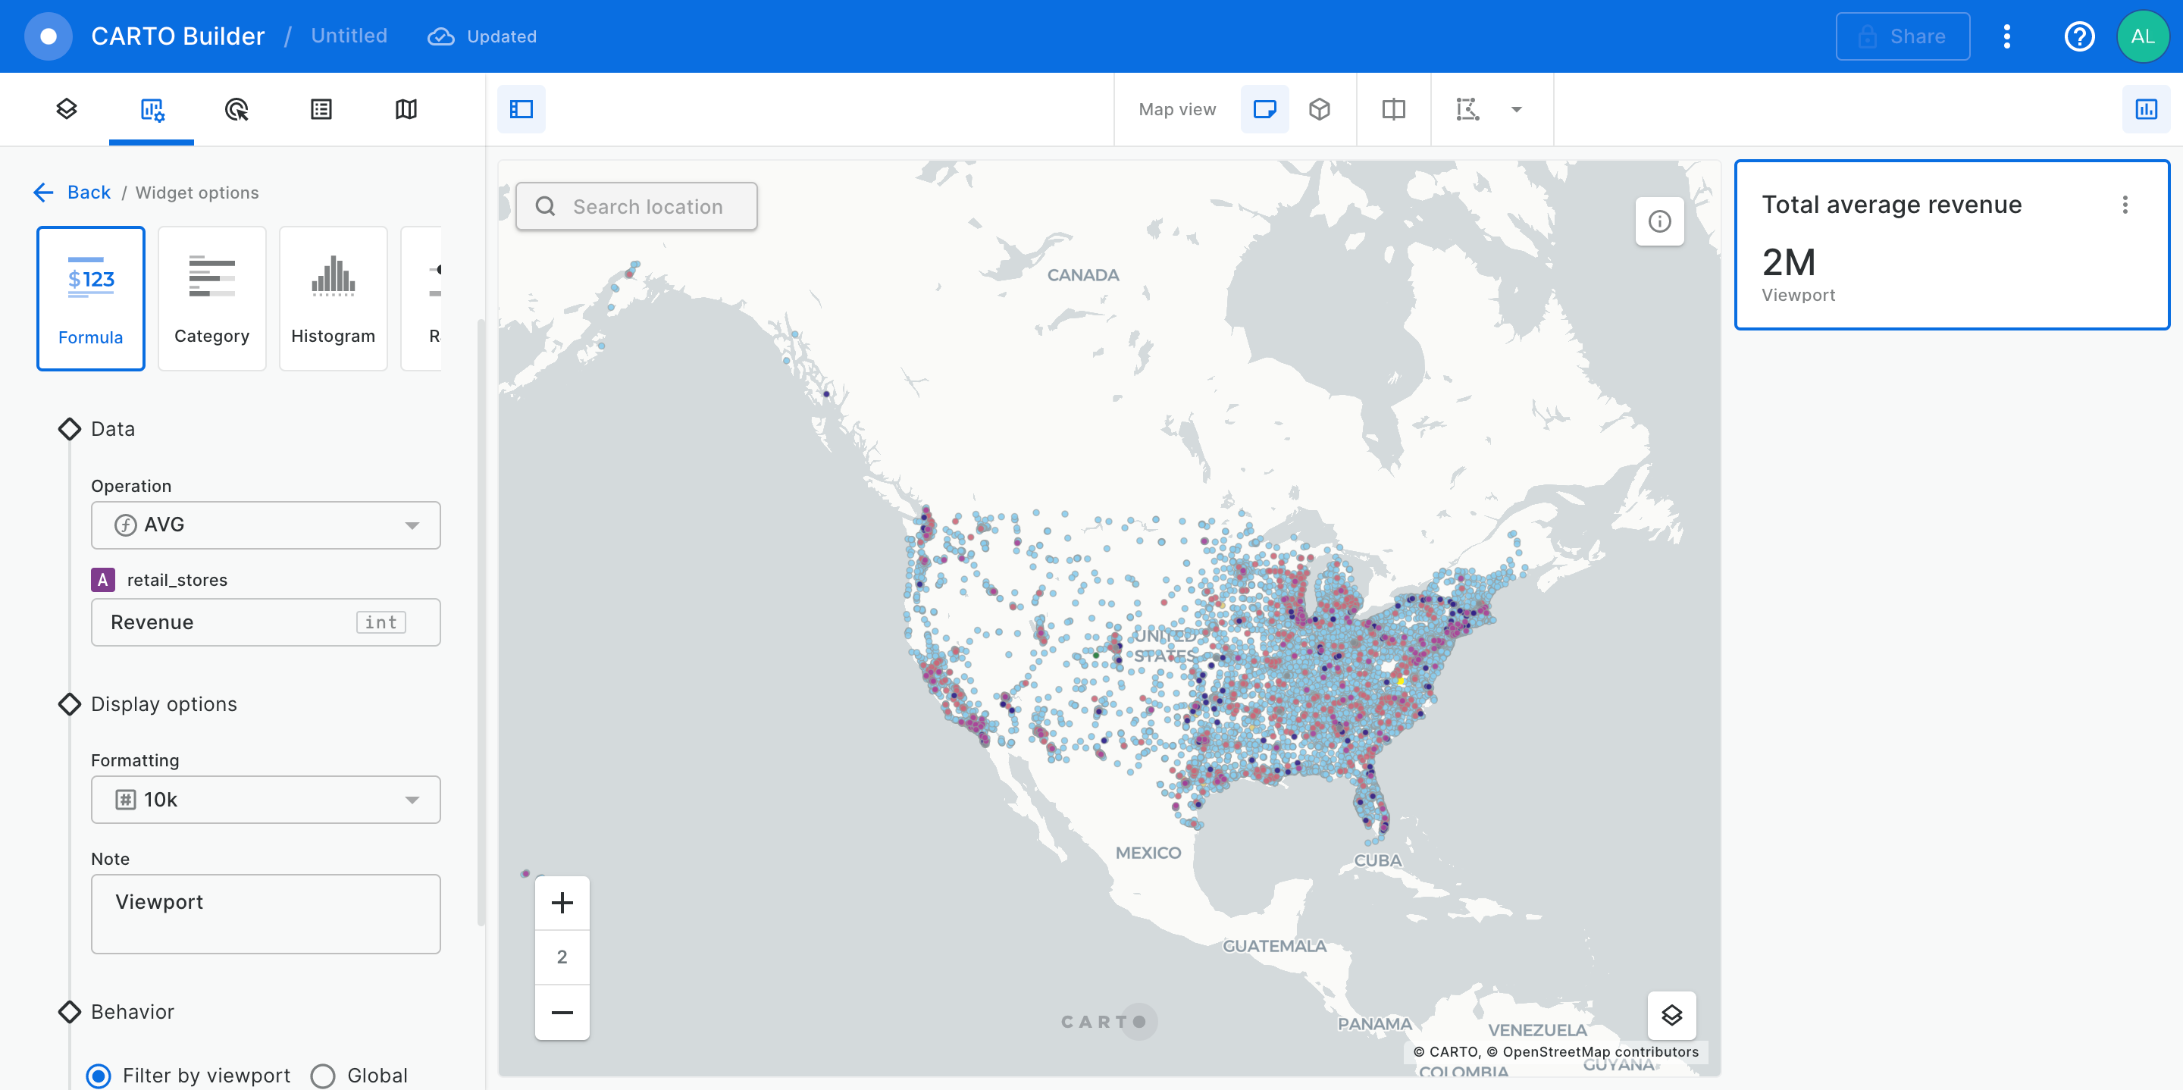Choose the Category widget type
The width and height of the screenshot is (2183, 1090).
pyautogui.click(x=212, y=297)
